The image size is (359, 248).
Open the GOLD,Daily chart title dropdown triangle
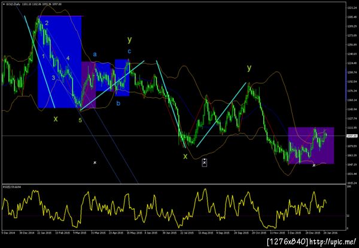[4, 4]
